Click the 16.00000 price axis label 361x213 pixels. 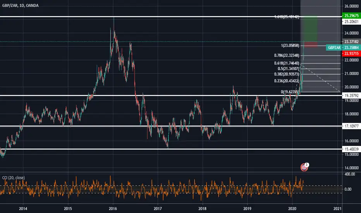tap(352, 141)
